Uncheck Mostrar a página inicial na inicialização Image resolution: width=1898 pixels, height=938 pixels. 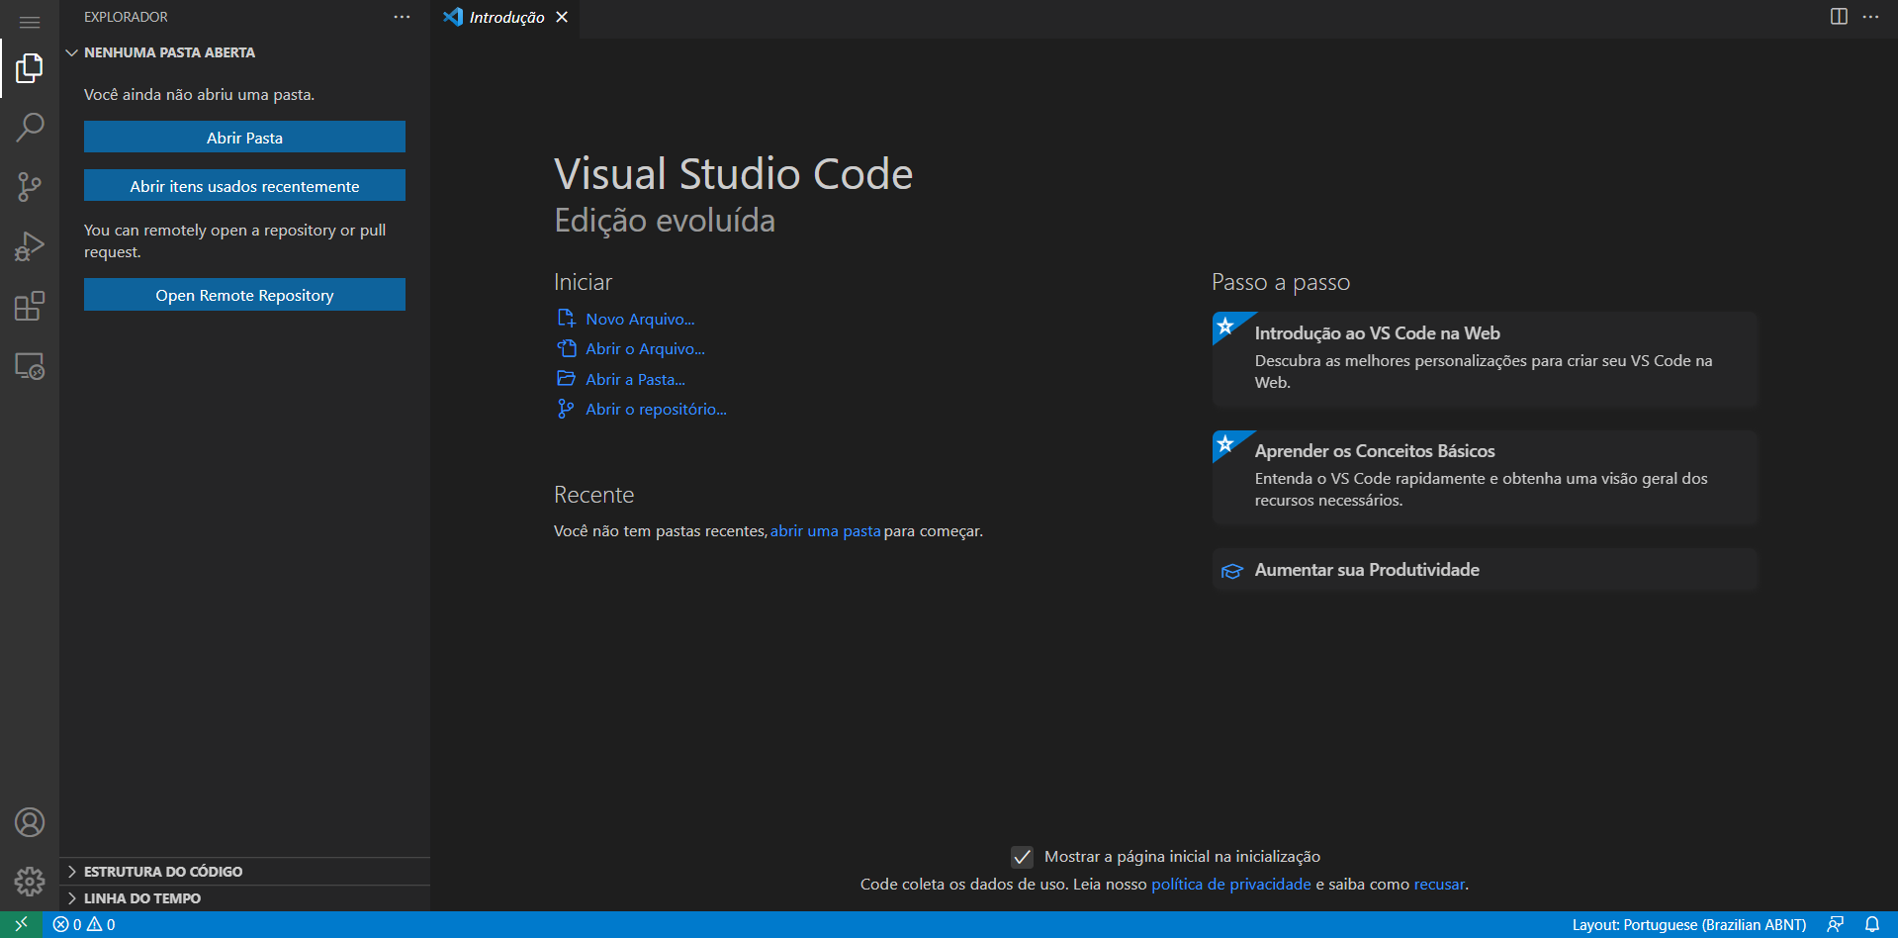pyautogui.click(x=1022, y=856)
